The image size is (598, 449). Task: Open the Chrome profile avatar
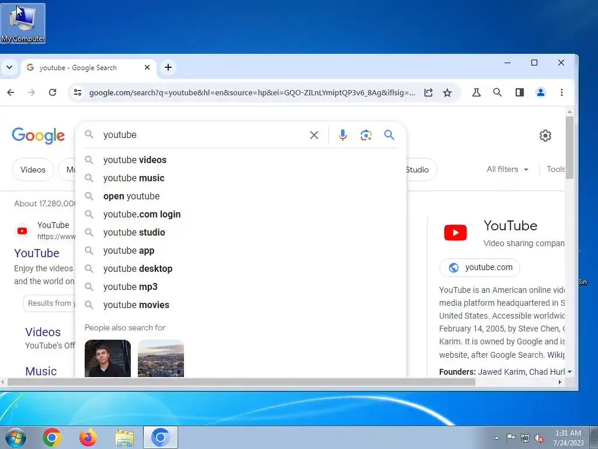[540, 92]
